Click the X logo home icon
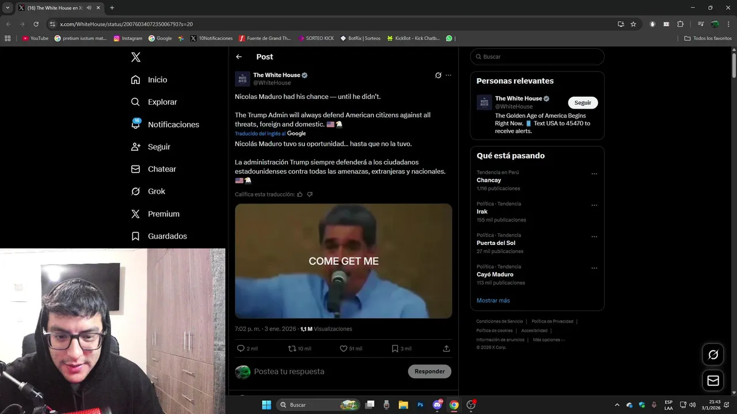 [135, 57]
